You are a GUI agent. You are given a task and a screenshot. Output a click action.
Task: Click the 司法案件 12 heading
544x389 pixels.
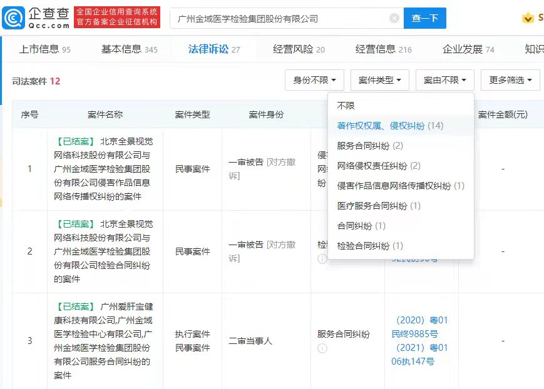coord(36,81)
